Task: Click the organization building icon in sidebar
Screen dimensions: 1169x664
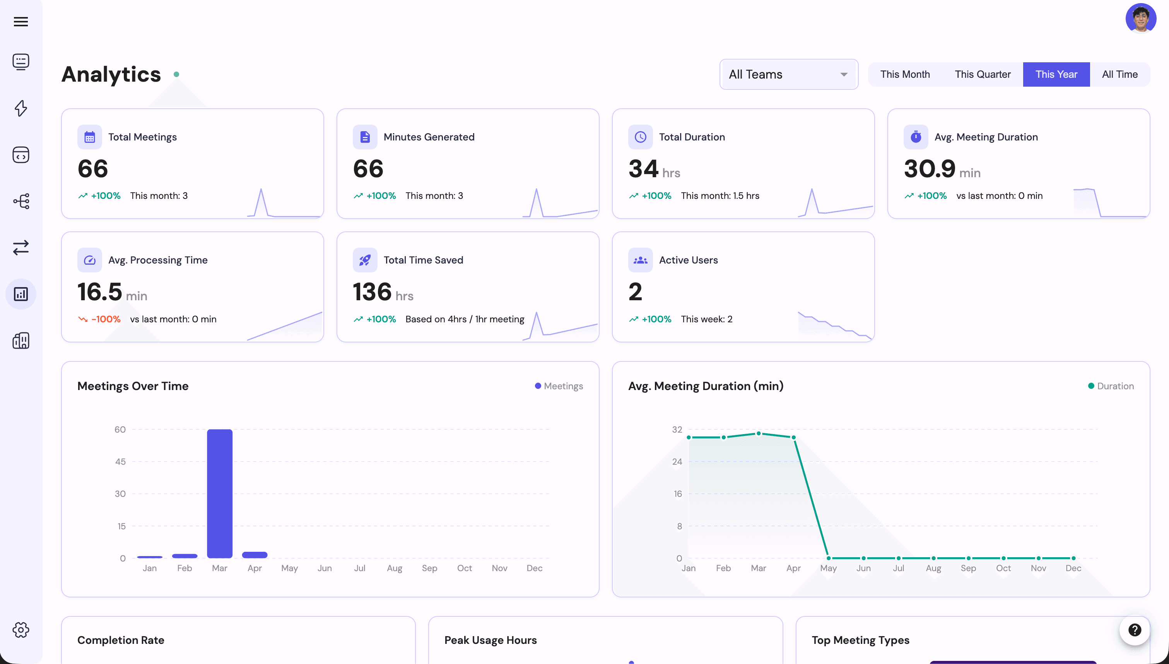Action: pyautogui.click(x=21, y=341)
